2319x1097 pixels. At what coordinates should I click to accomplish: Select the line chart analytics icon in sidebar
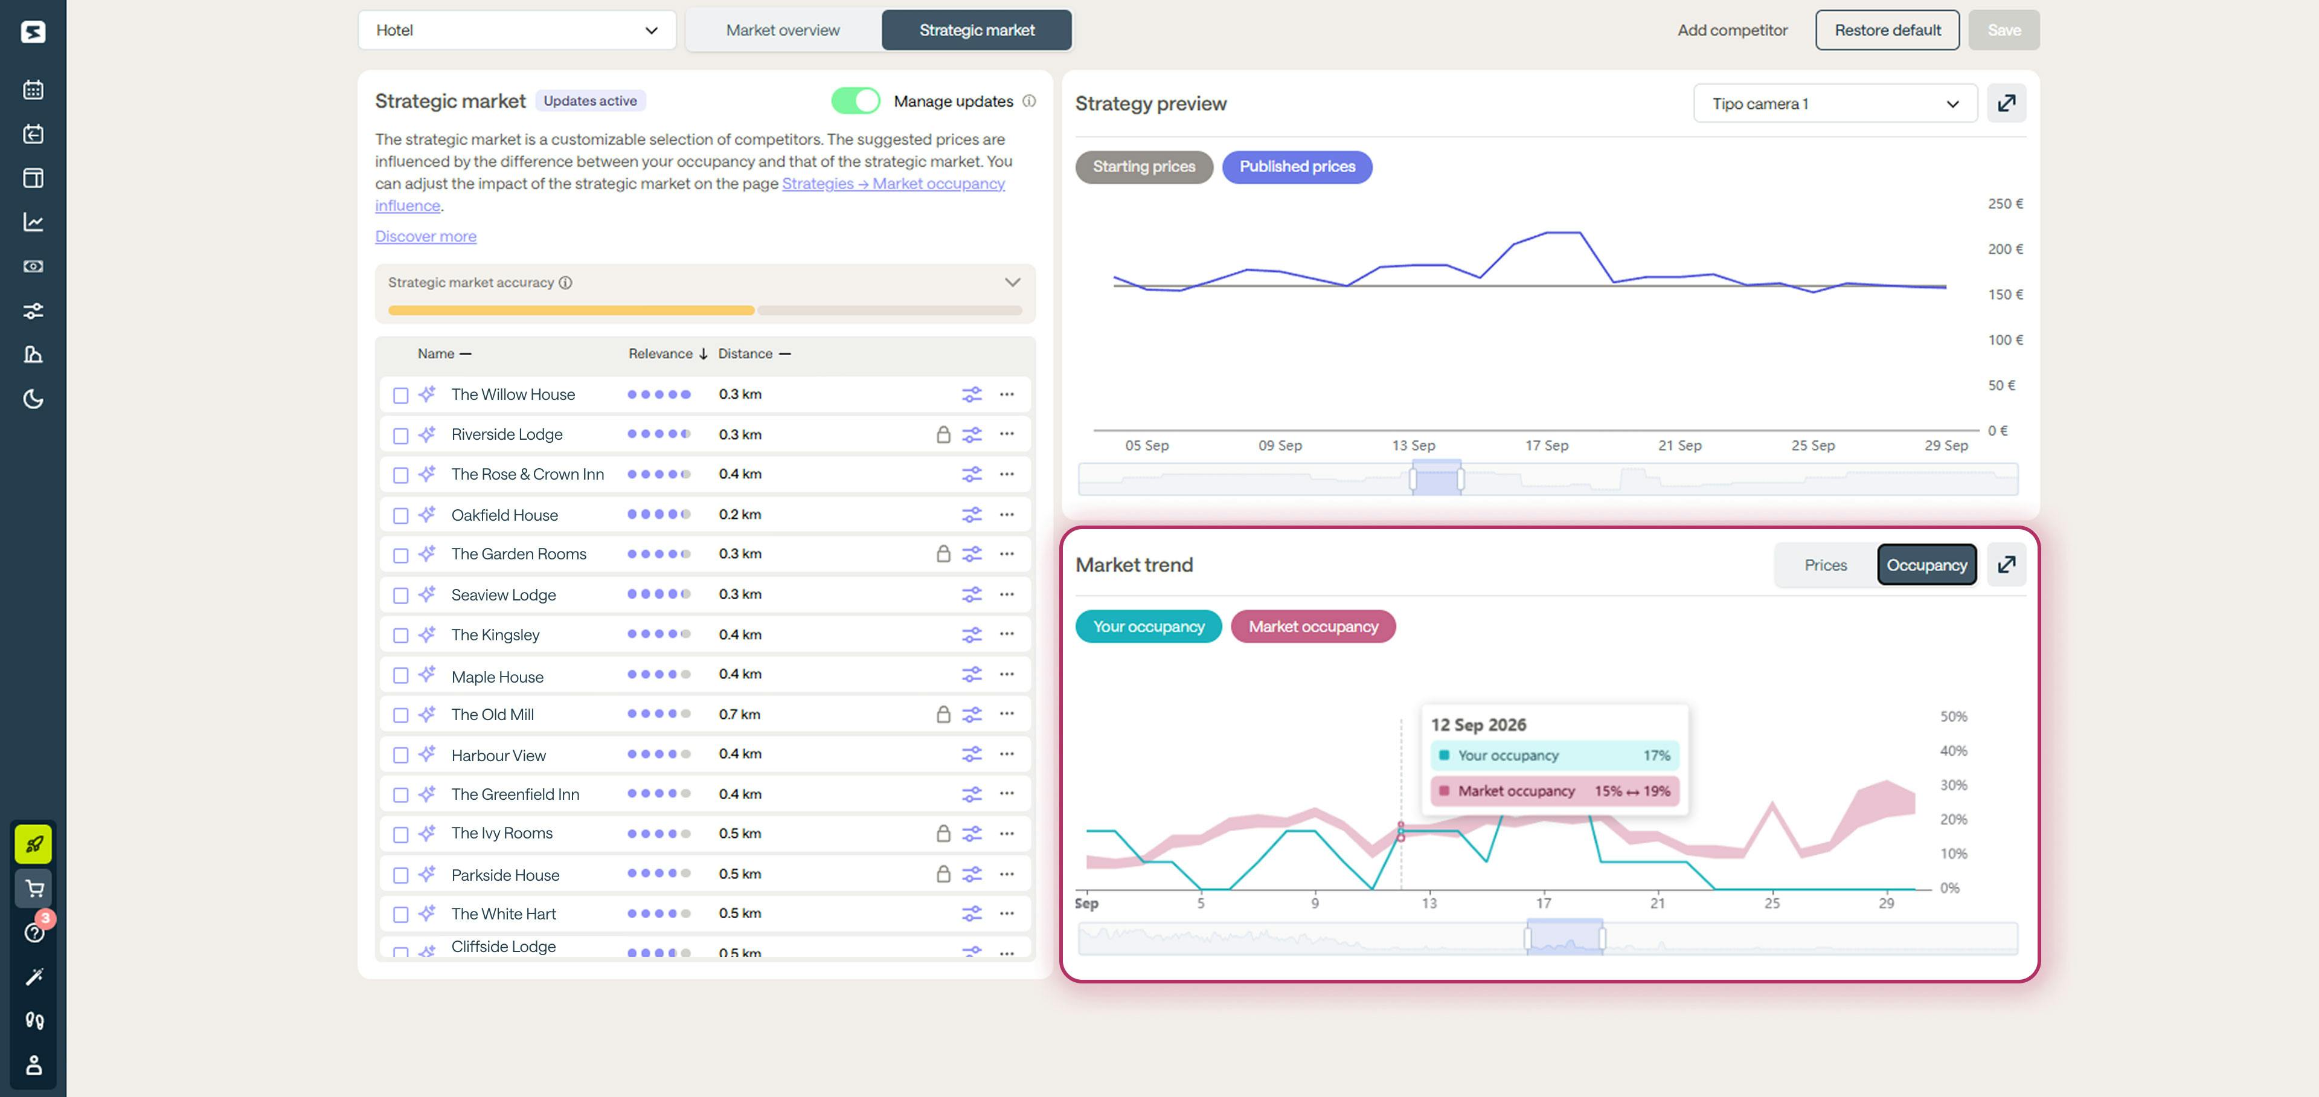pyautogui.click(x=33, y=222)
